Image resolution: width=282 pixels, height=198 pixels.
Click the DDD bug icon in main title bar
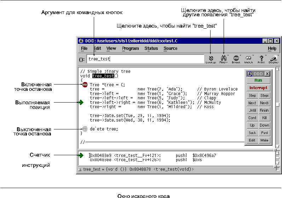tap(81, 41)
